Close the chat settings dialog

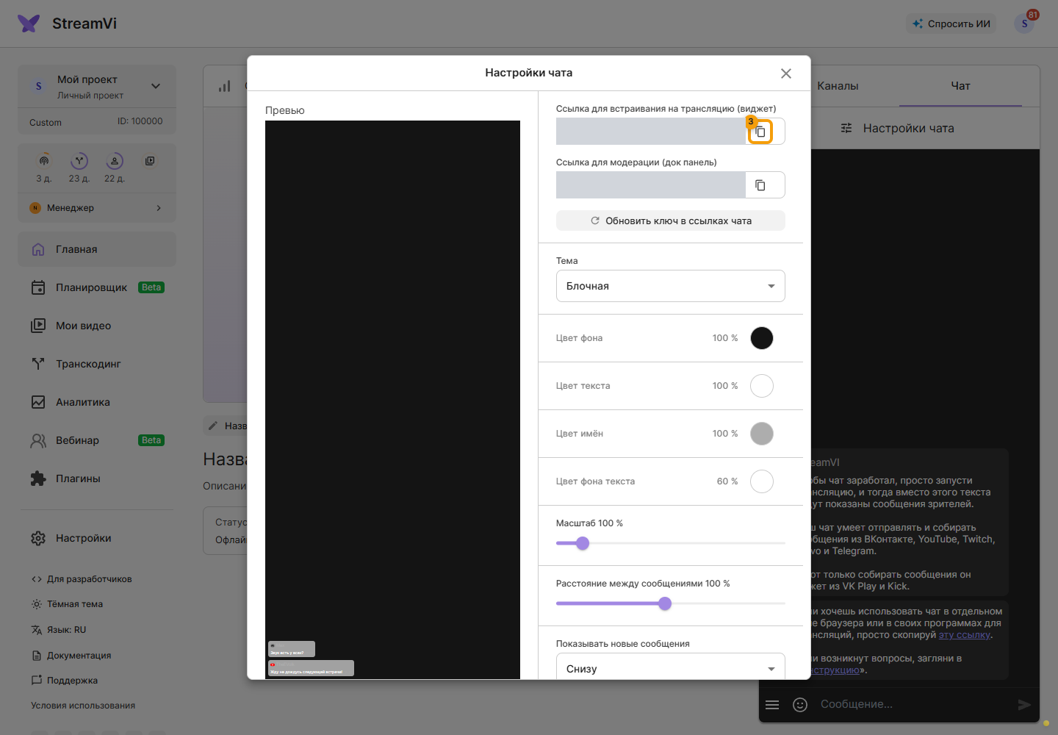tap(786, 73)
